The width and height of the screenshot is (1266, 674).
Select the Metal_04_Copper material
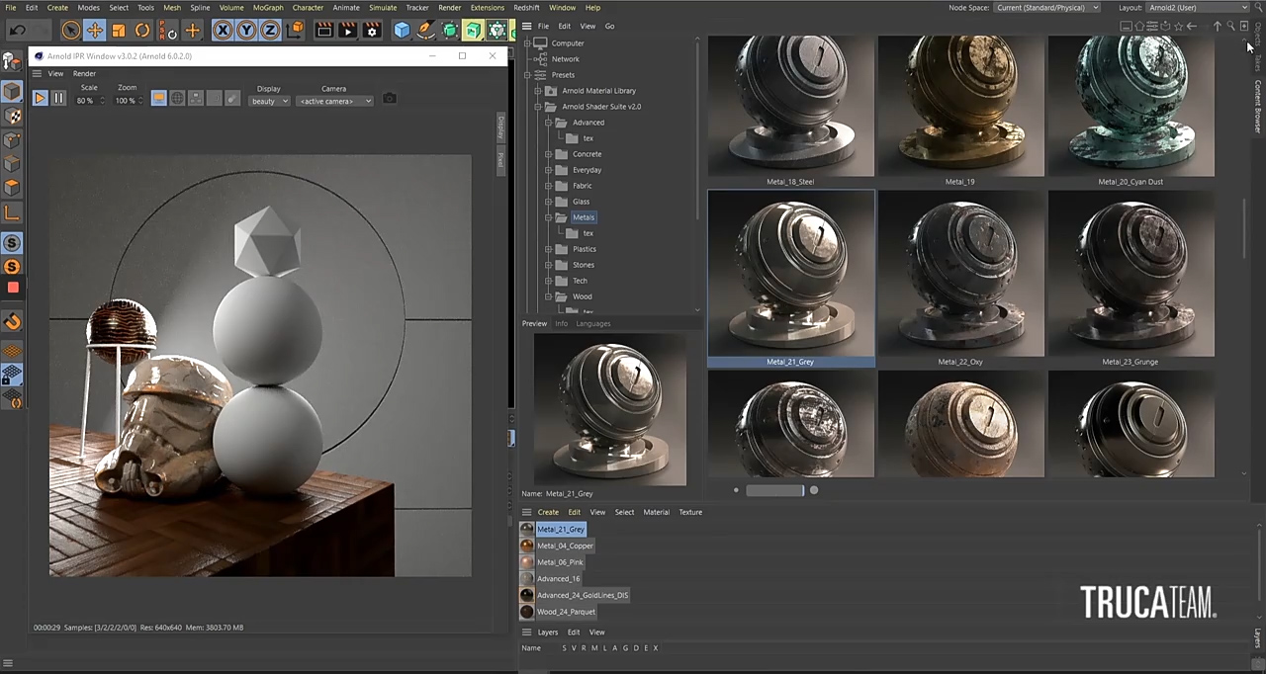coord(565,546)
